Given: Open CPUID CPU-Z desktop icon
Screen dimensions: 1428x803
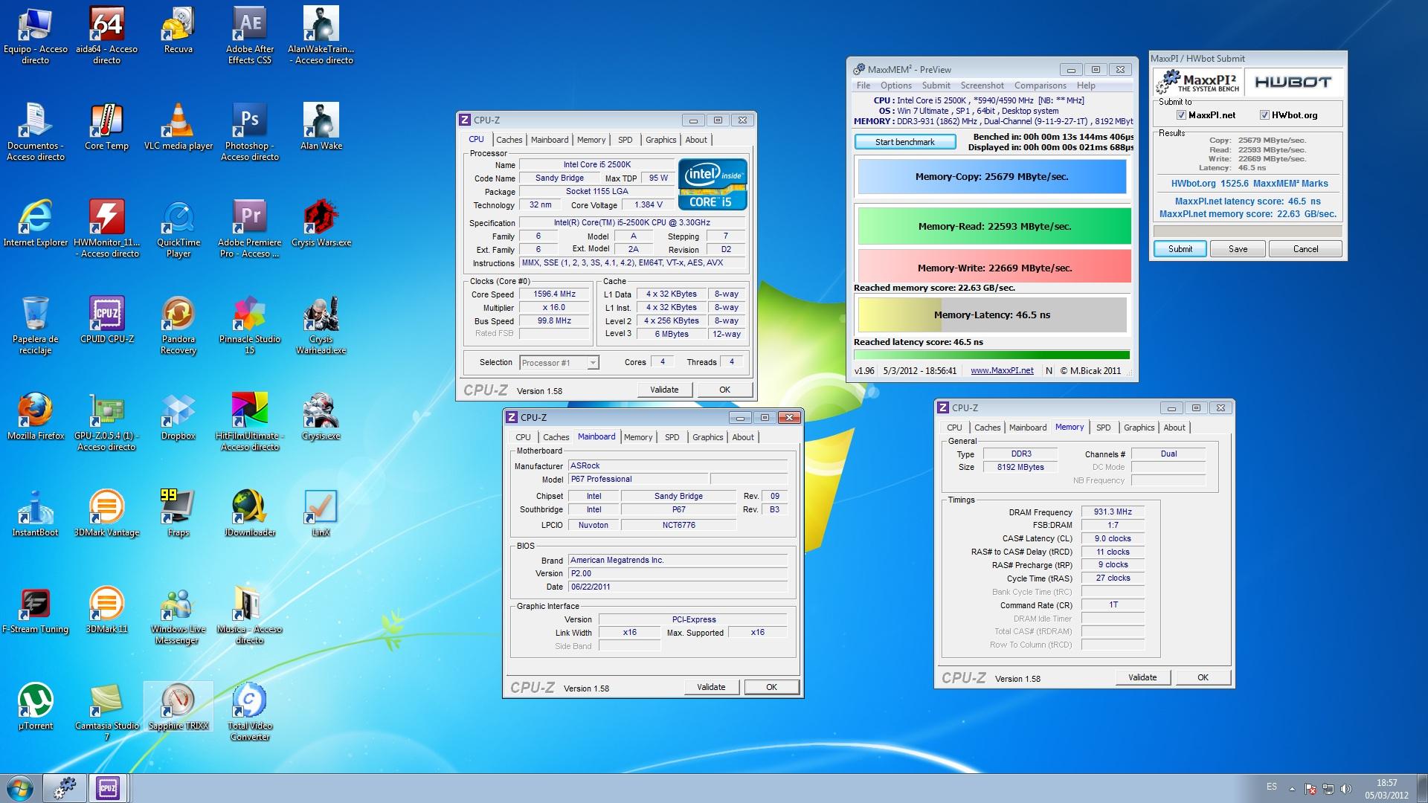Looking at the screenshot, I should [107, 320].
